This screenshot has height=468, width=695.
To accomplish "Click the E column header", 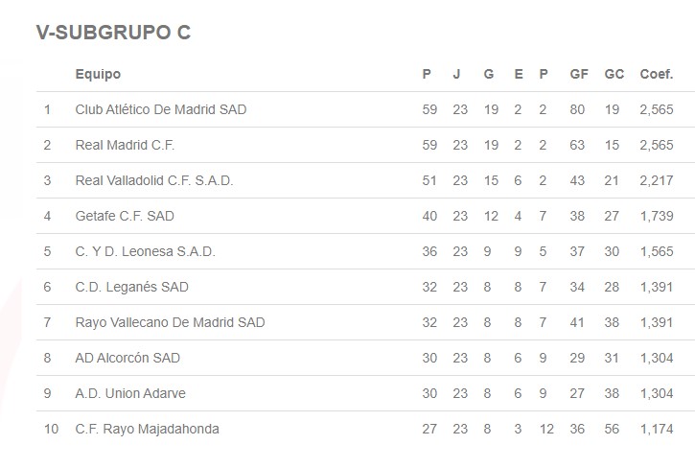I will point(519,74).
